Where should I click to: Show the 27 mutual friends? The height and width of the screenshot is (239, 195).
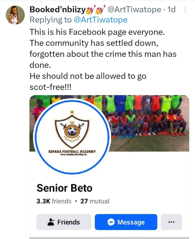tap(95, 201)
